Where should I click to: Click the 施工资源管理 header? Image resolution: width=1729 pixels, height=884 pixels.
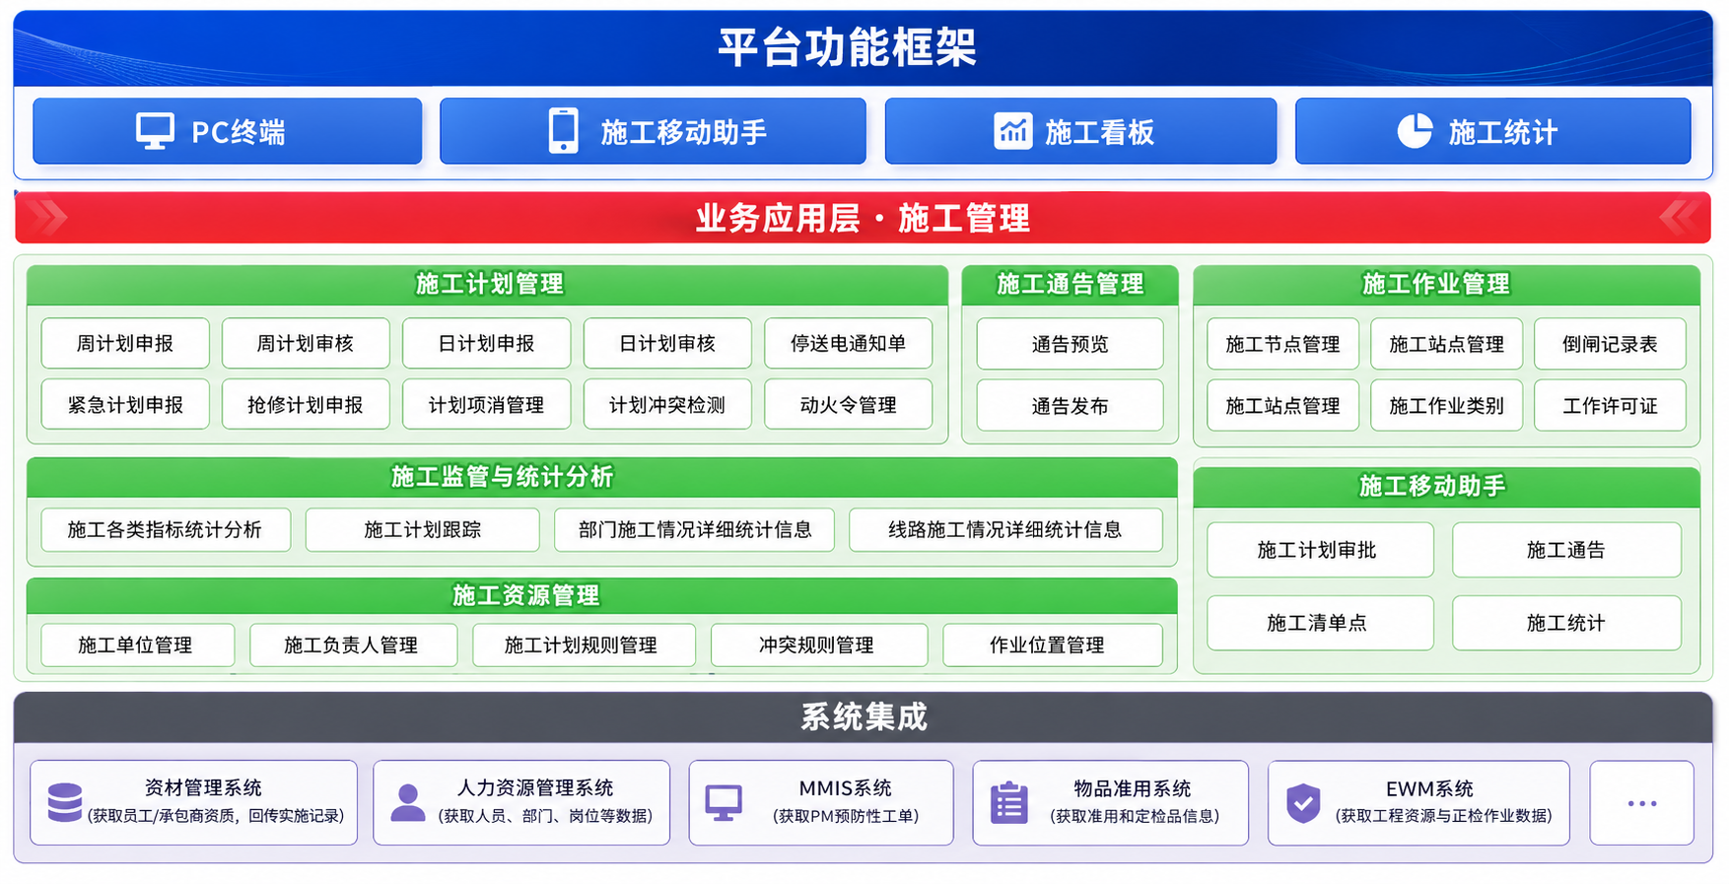[x=601, y=595]
